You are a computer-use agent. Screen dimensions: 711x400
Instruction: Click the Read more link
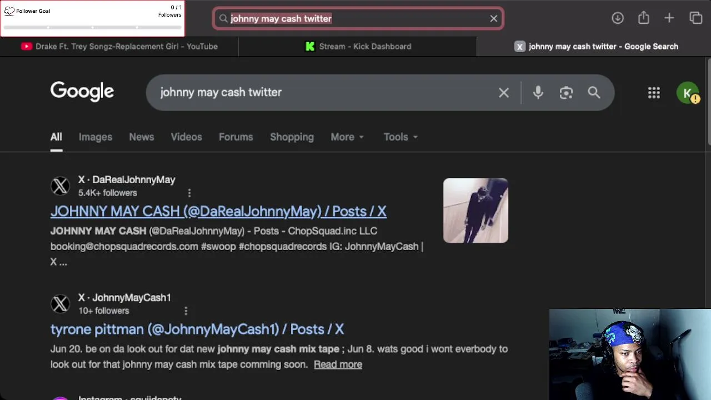338,364
